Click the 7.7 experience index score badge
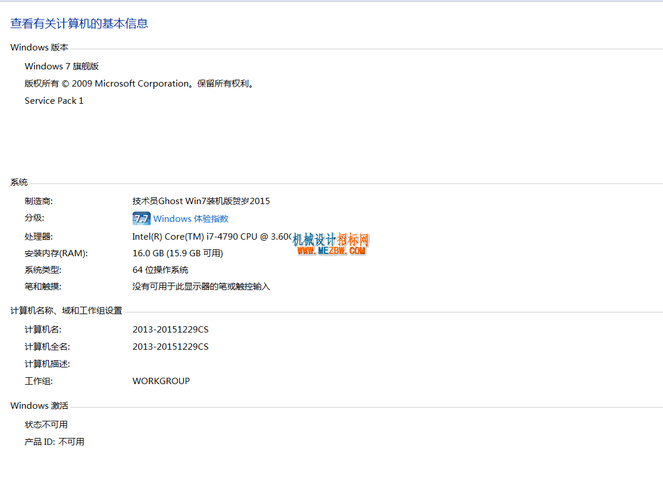 coord(141,218)
